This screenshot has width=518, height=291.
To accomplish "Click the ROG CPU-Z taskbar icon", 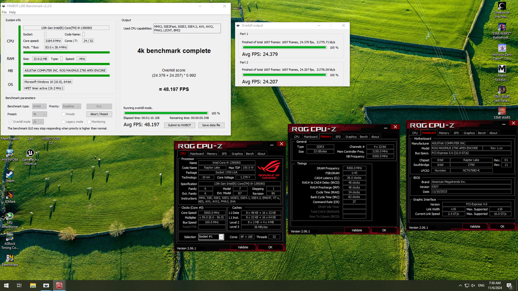I will point(59,285).
